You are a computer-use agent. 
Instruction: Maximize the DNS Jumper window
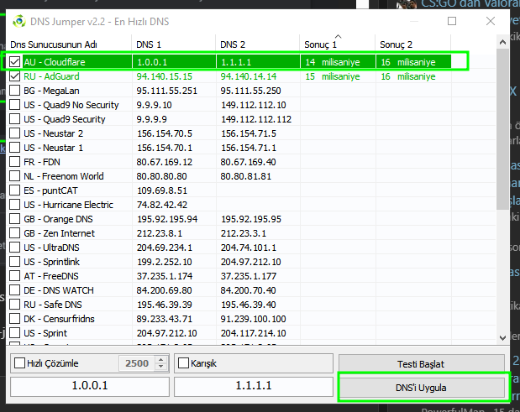click(x=452, y=21)
